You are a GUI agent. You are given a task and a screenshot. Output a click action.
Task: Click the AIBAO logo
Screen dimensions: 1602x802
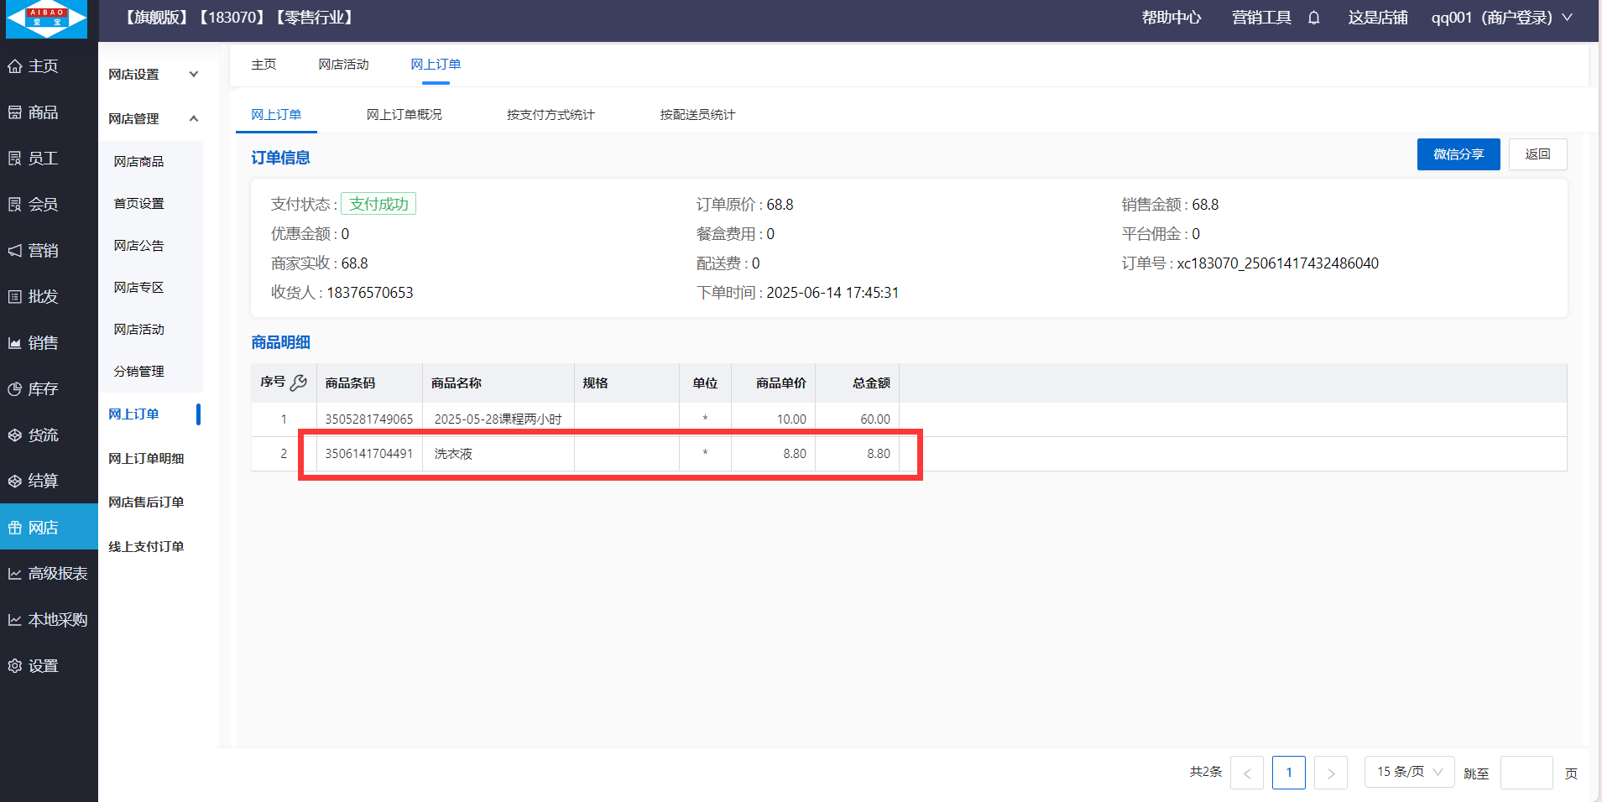pyautogui.click(x=47, y=19)
